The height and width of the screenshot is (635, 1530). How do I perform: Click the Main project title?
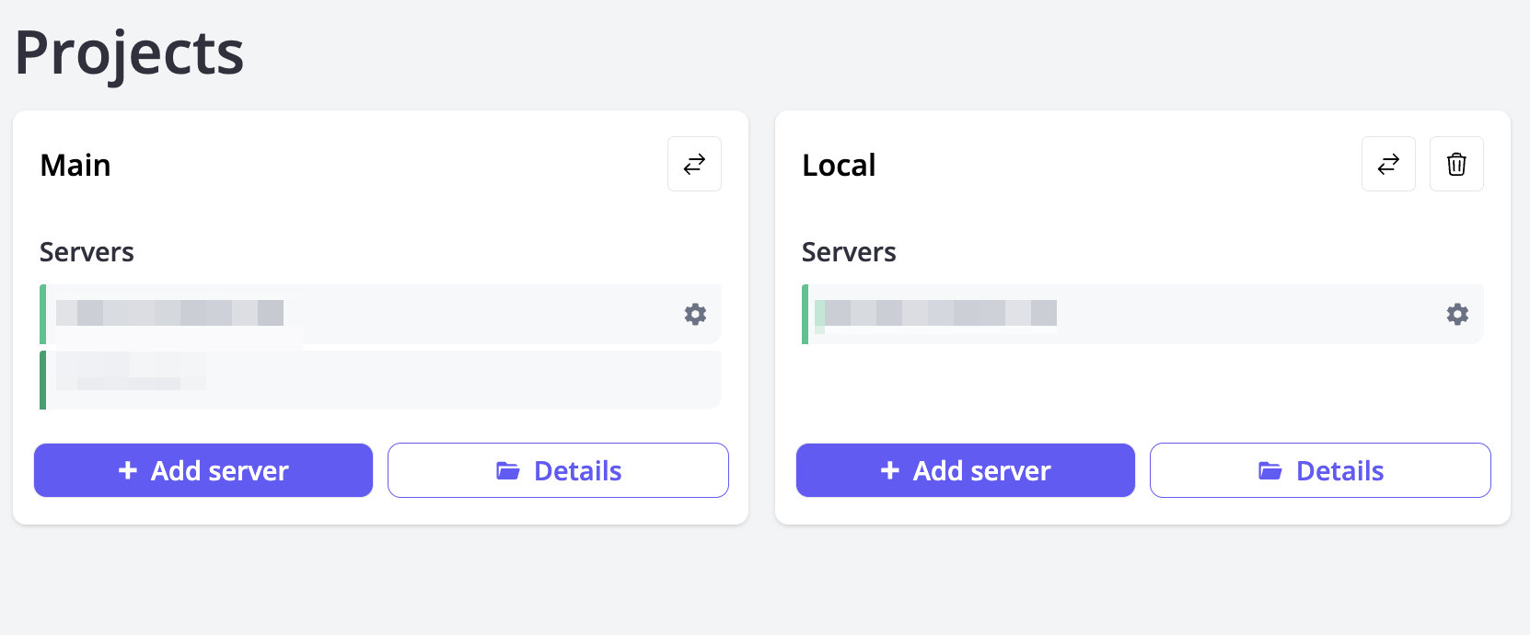(75, 166)
